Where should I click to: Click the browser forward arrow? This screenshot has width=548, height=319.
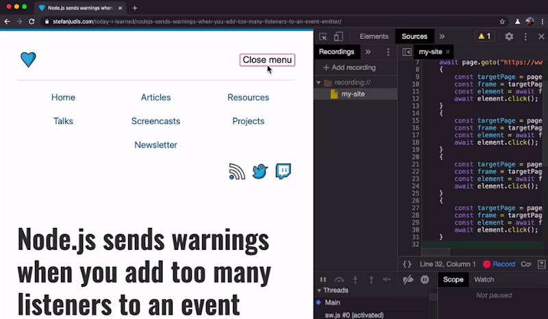click(x=19, y=22)
